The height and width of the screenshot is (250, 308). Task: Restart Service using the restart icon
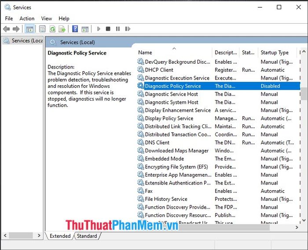(x=128, y=29)
